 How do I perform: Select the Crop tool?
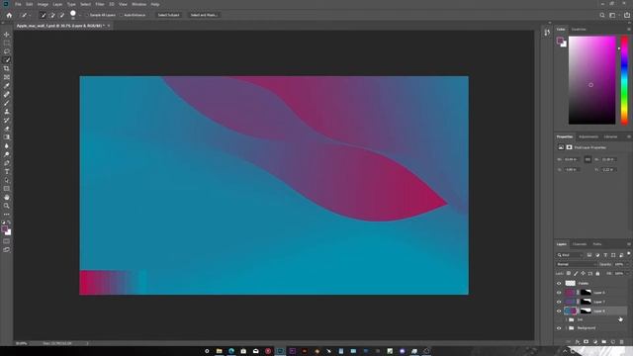7,68
